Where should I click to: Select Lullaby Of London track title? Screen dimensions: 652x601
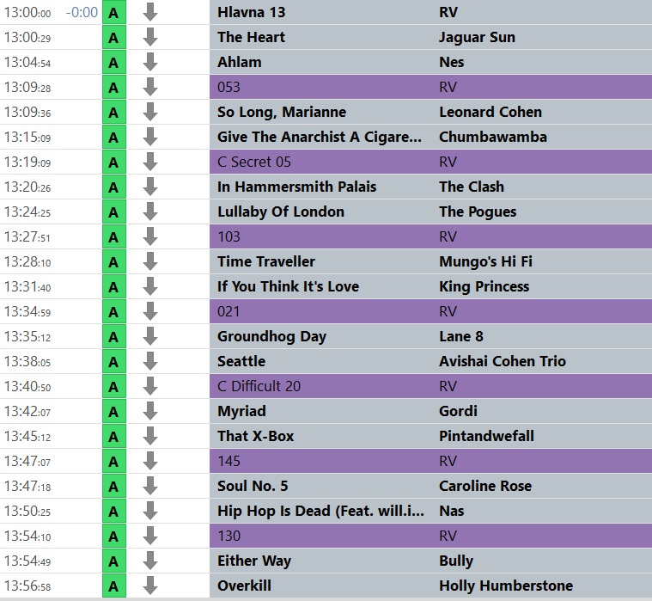pos(281,212)
